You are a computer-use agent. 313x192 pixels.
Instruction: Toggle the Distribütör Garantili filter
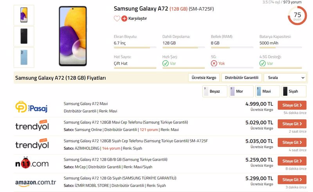[x=241, y=78]
